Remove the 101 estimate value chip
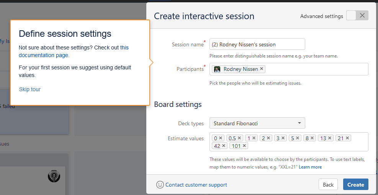 [x=244, y=146]
